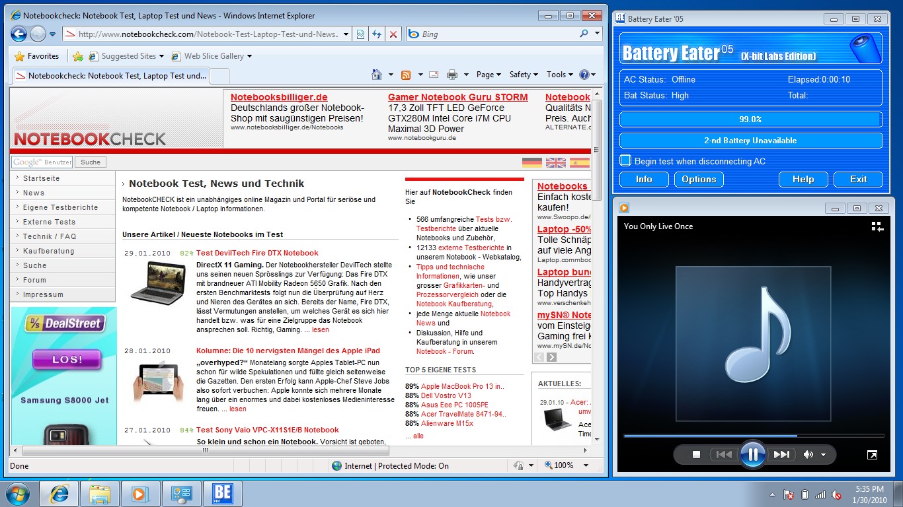Screen dimensions: 903x507
Task: Click the Battery Eater Info button
Action: [644, 179]
